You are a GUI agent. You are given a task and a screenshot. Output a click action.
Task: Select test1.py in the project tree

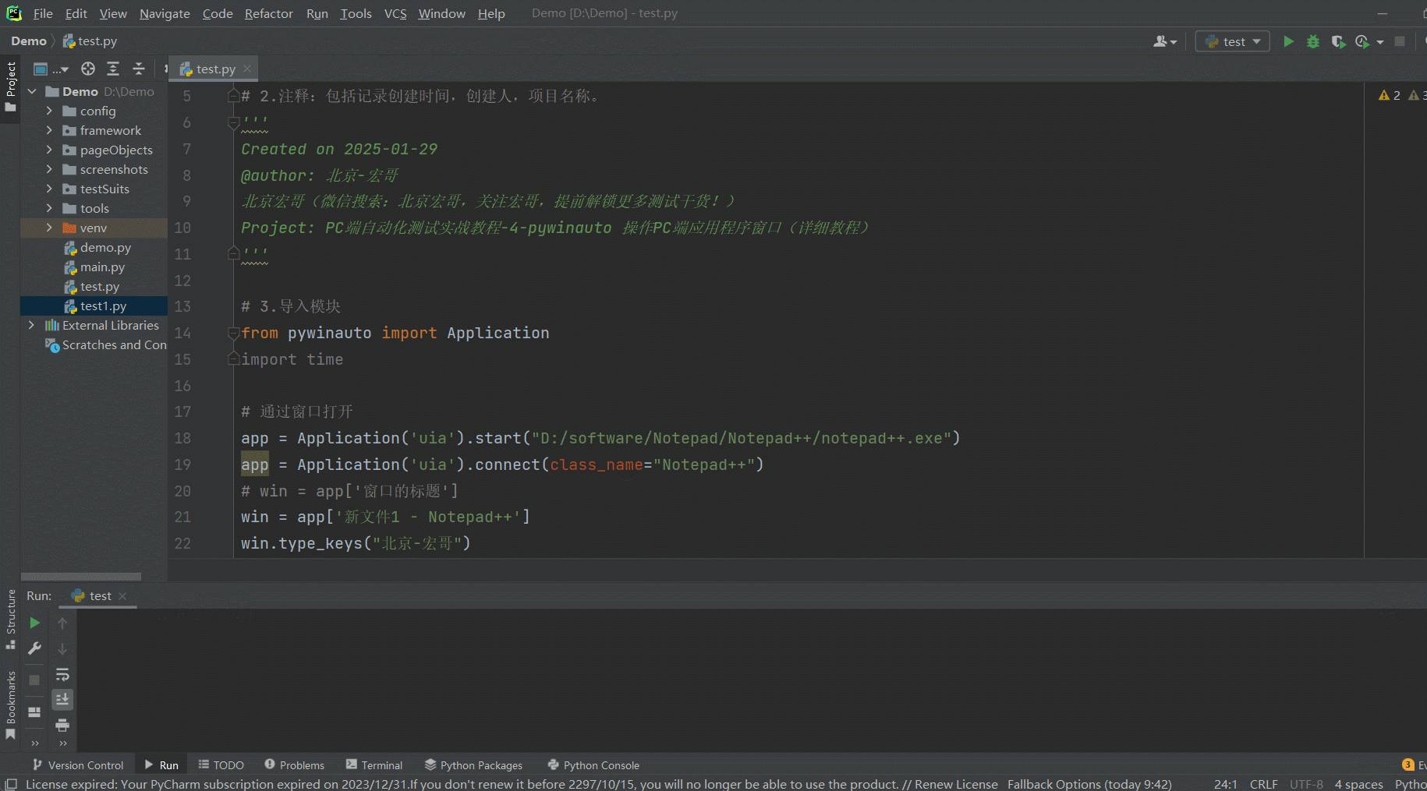94,305
